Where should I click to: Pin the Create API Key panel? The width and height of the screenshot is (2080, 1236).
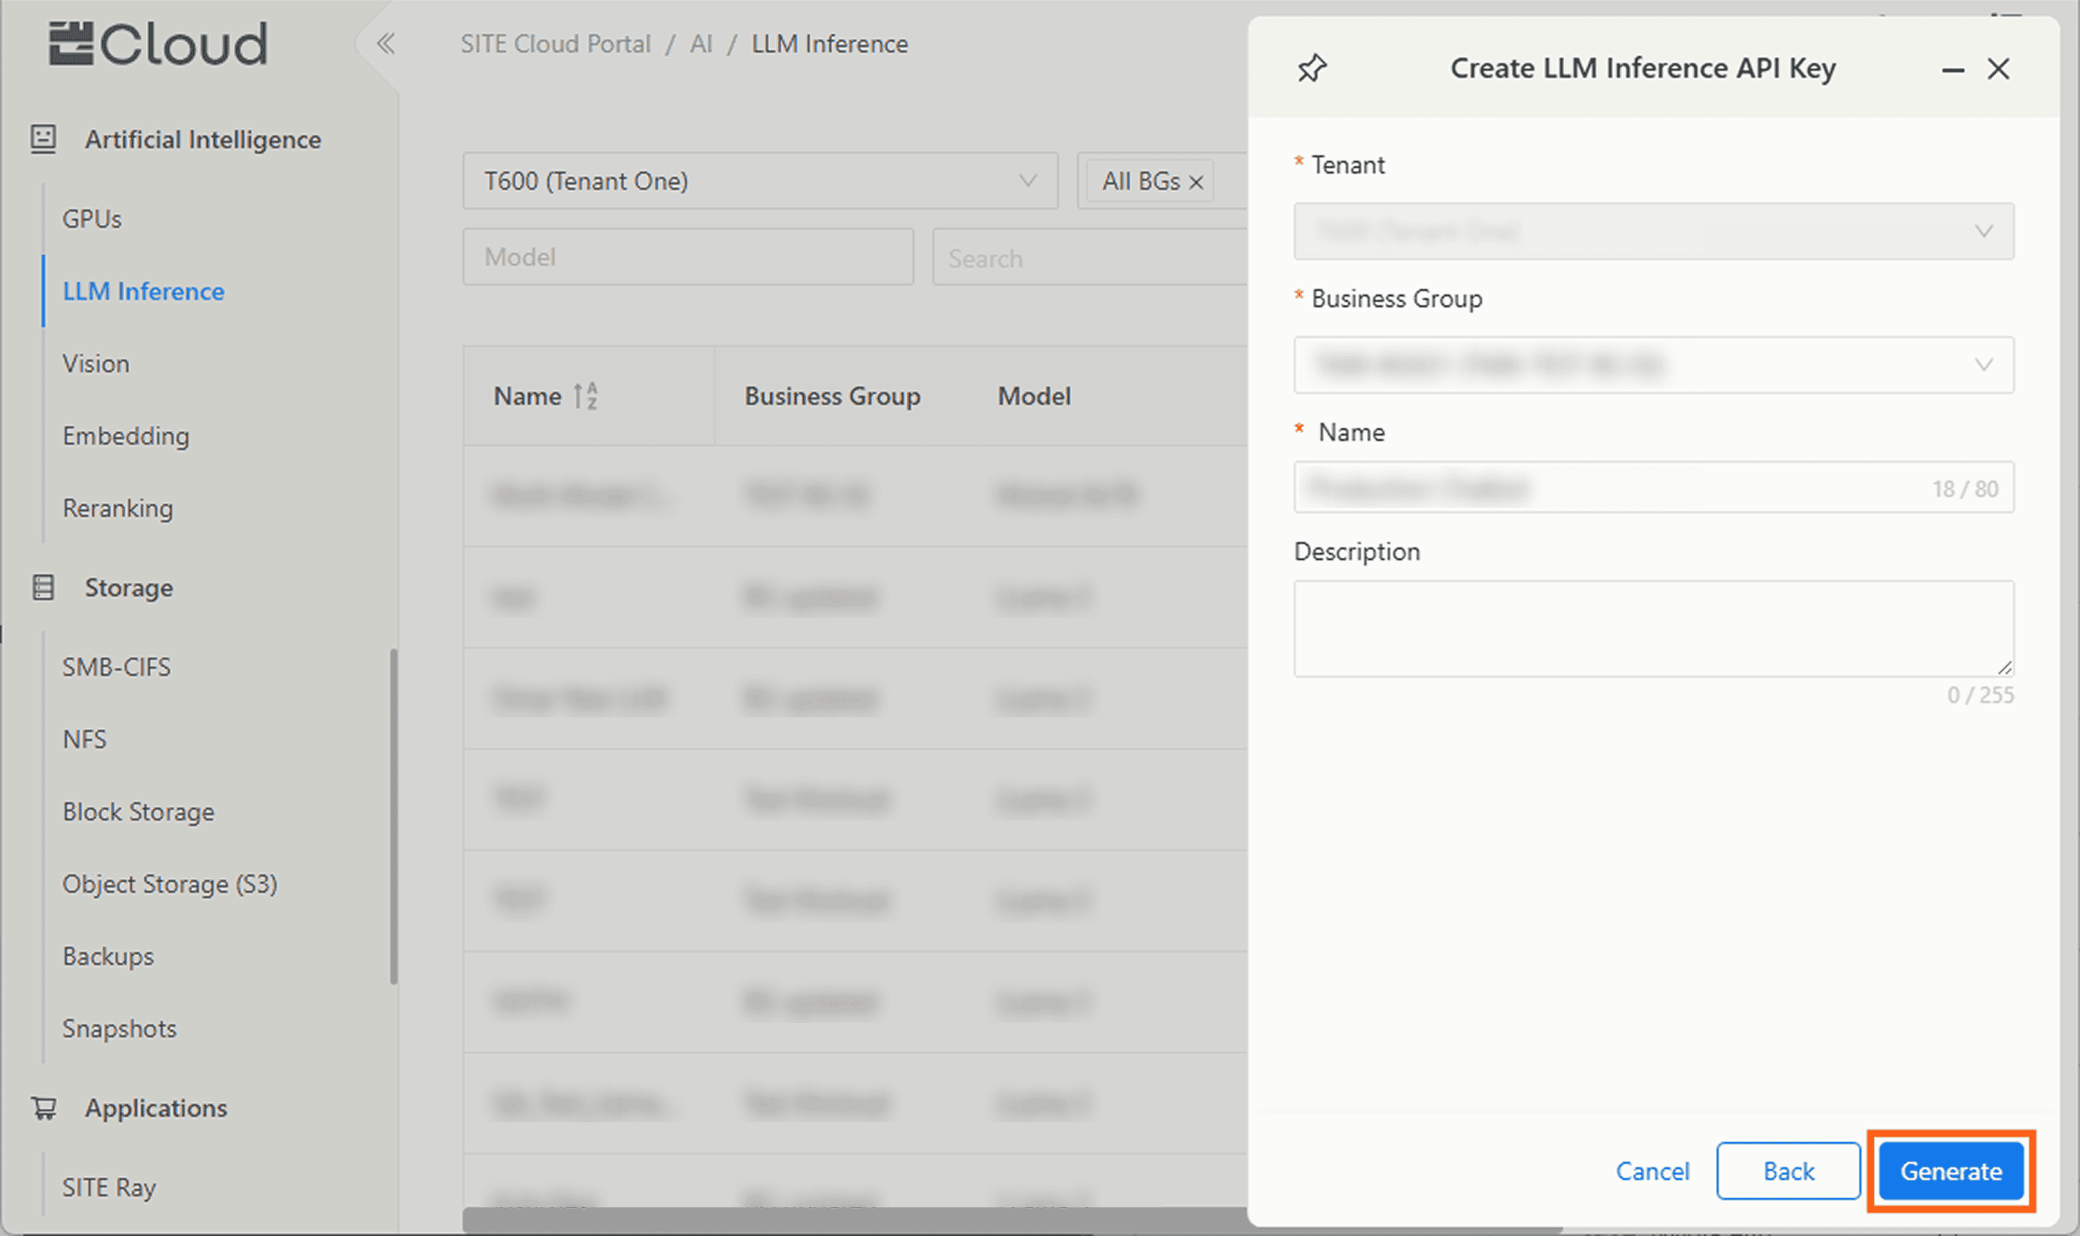[x=1312, y=69]
